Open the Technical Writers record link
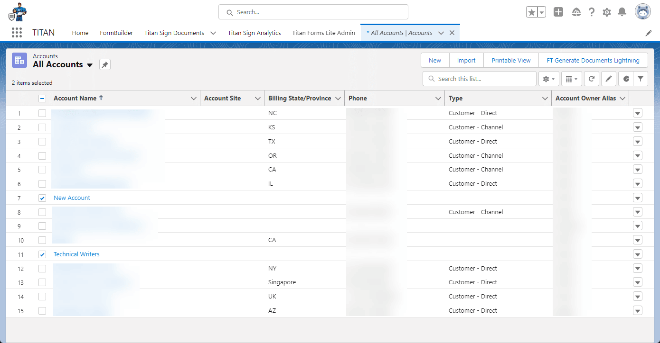This screenshot has width=660, height=343. (x=76, y=254)
